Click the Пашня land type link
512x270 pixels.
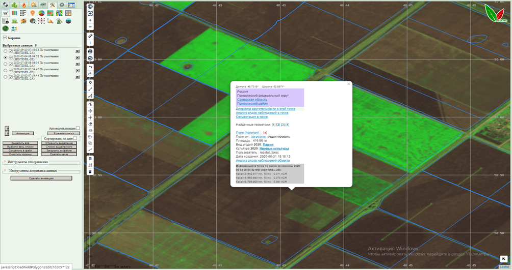coord(268,144)
